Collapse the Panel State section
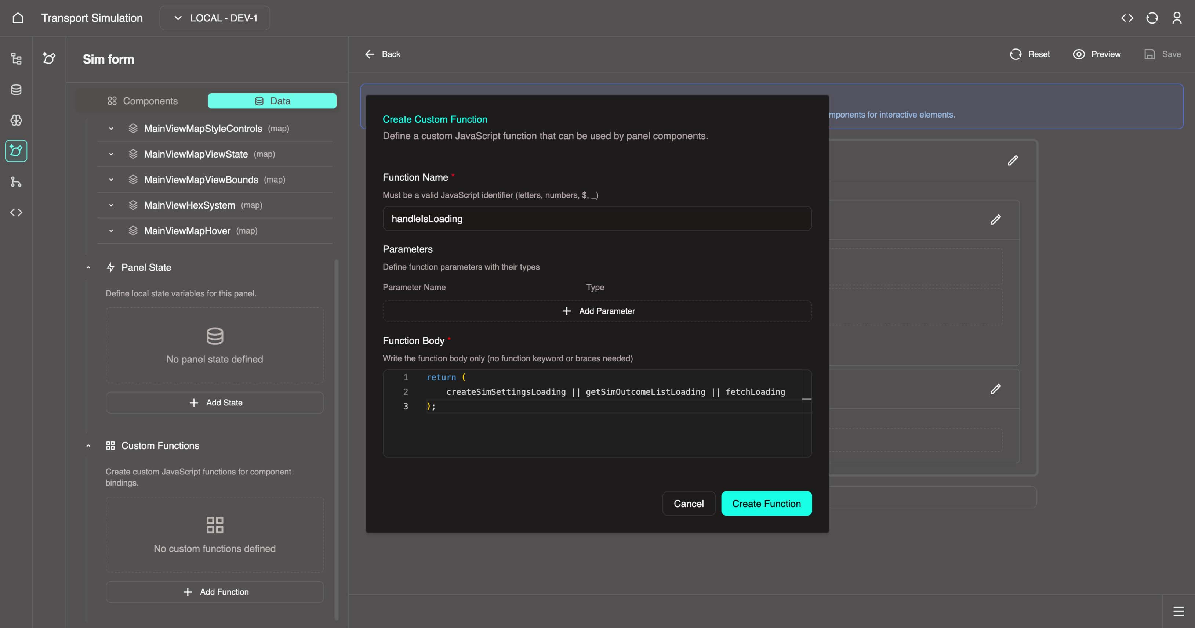Screen dimensions: 1195x628 (88, 267)
